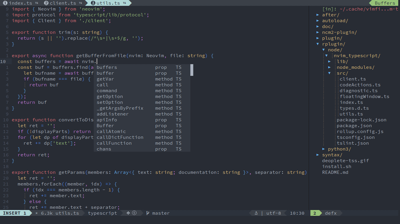400x224 pixels.
Task: Expand the doc/ folder arrow
Action: 317,27
